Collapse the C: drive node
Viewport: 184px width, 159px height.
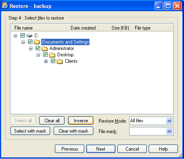(x=15, y=36)
